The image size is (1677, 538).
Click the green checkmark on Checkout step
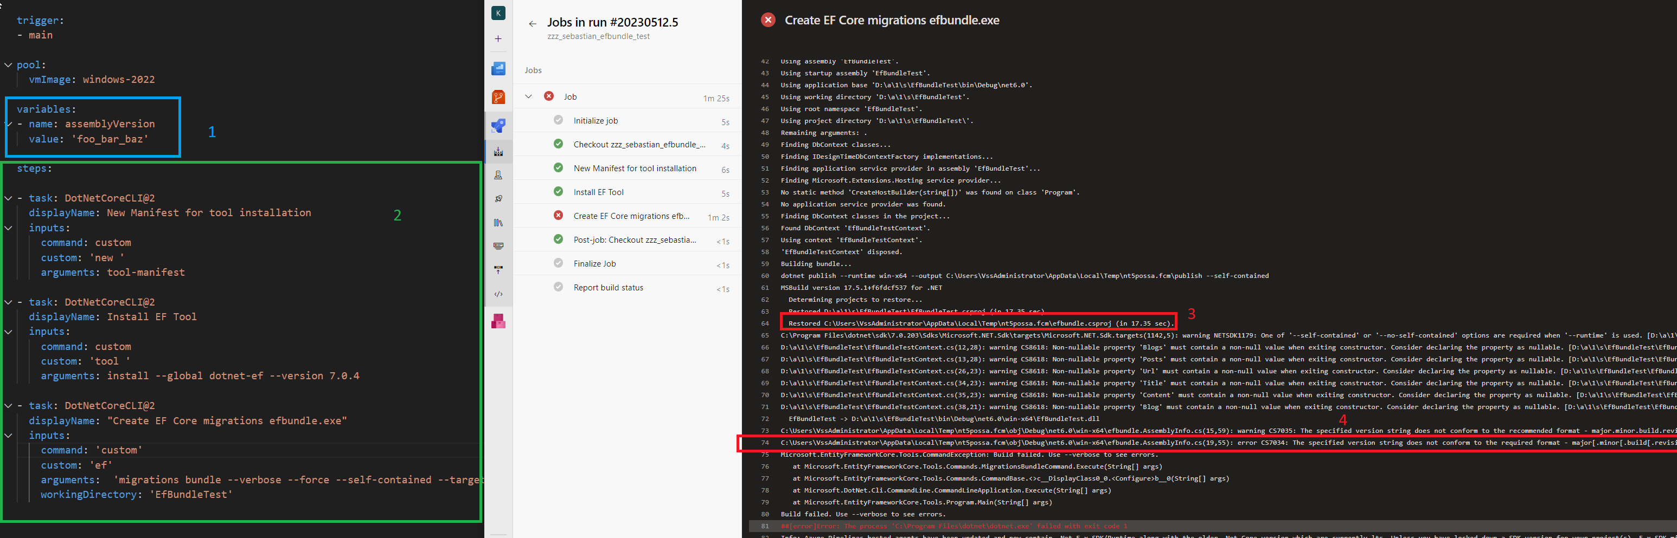click(558, 145)
